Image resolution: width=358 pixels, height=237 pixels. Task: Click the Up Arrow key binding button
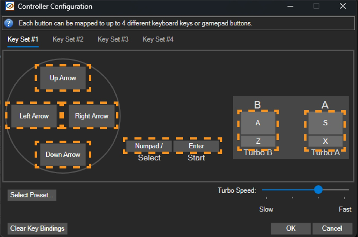63,78
